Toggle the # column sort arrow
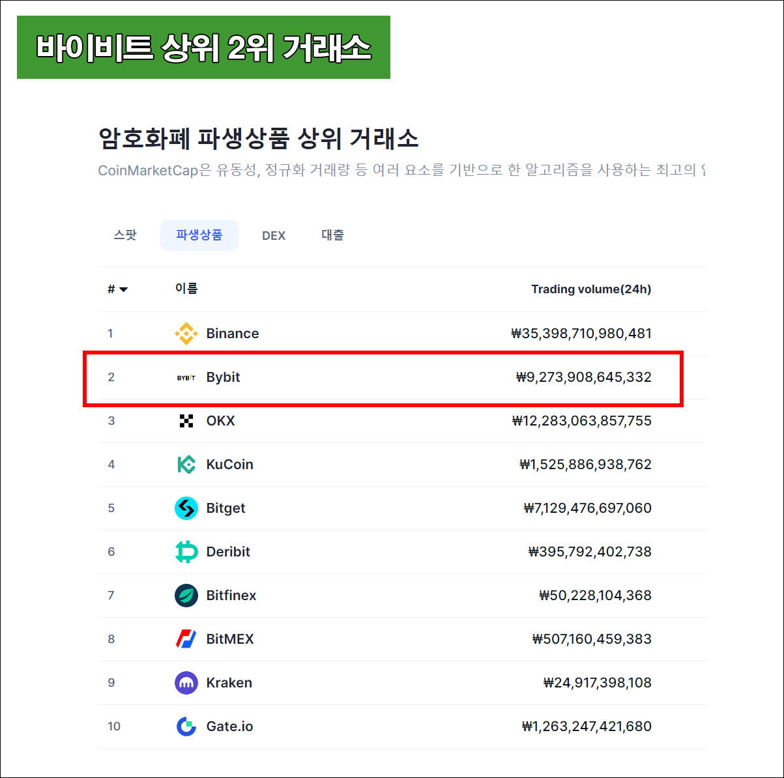 click(x=123, y=289)
